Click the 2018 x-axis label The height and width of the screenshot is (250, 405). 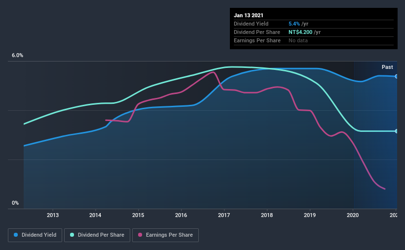pyautogui.click(x=267, y=215)
